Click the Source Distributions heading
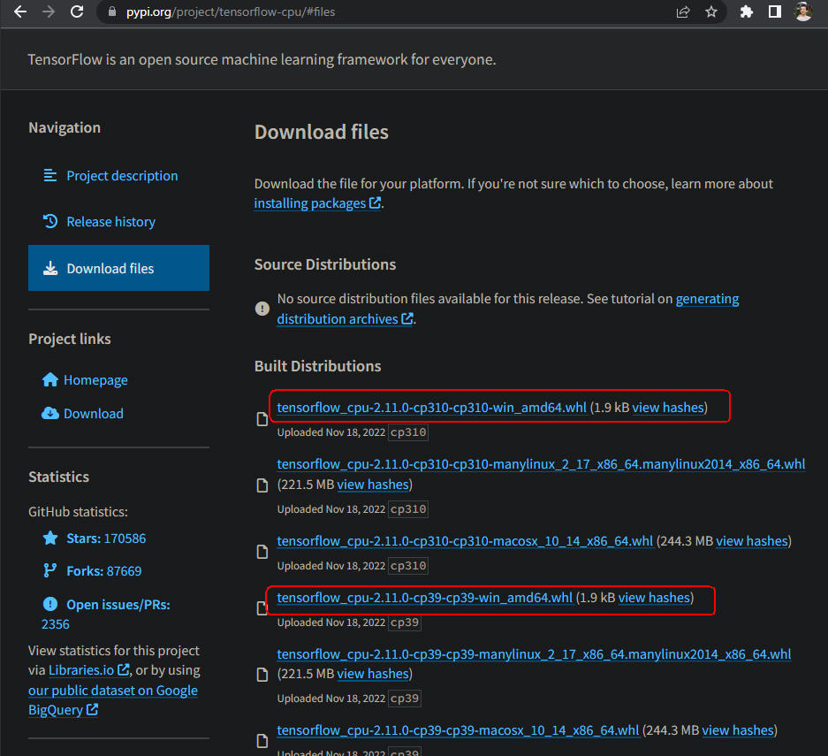828x756 pixels. click(325, 264)
